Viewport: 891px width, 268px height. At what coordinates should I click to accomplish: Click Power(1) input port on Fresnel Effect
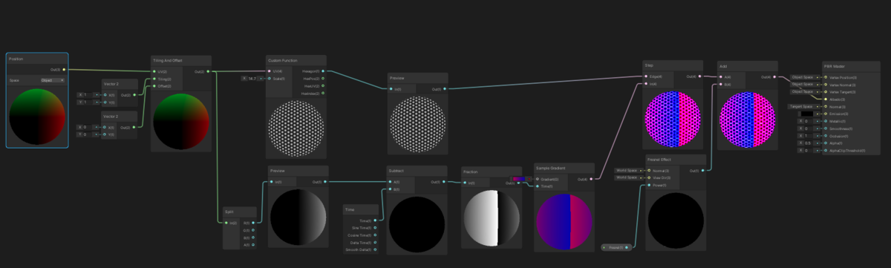click(x=648, y=186)
